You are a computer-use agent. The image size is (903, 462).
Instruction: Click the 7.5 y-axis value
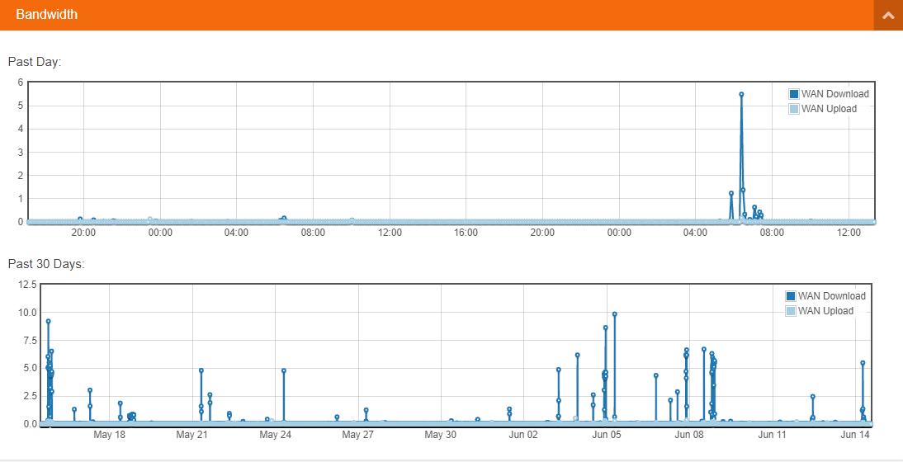30,341
